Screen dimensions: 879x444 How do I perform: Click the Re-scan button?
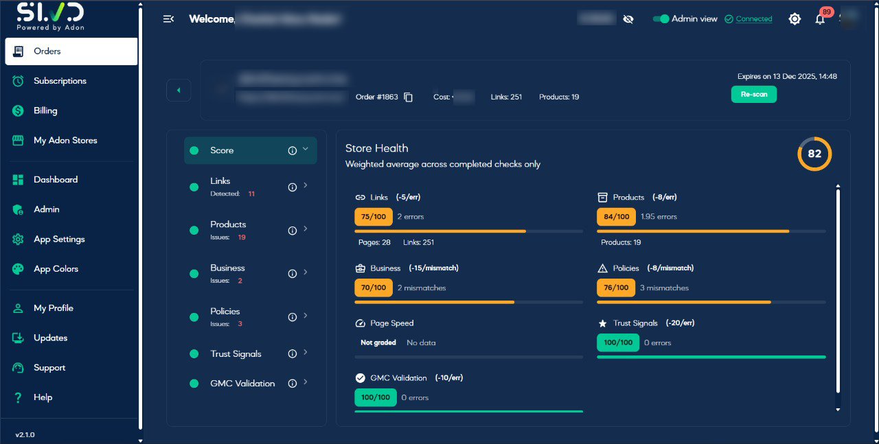coord(753,94)
